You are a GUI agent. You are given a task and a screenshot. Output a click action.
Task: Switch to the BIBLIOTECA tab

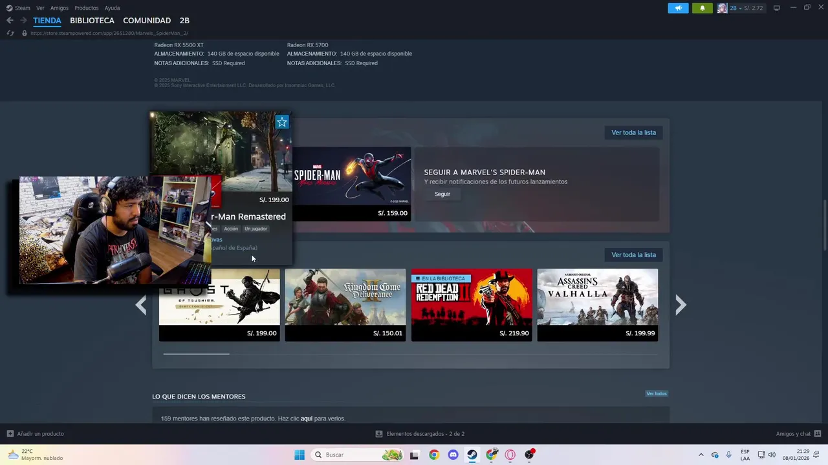(92, 21)
